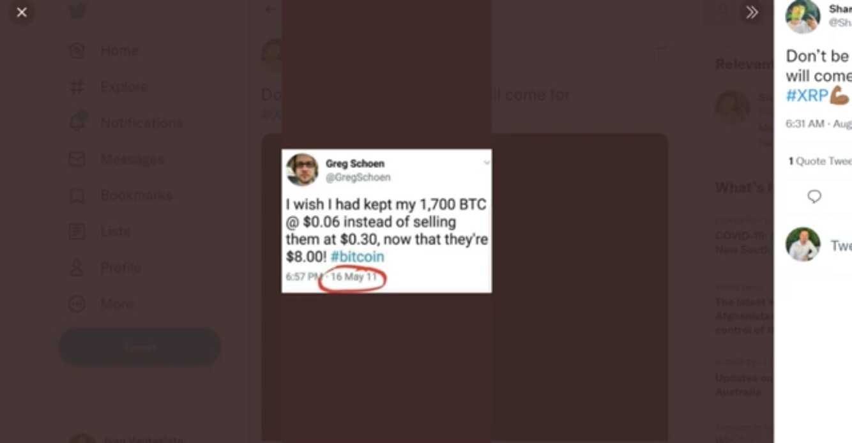Open tweet author avatar in right panel
Viewport: 852px width, 443px height.
coord(803,16)
